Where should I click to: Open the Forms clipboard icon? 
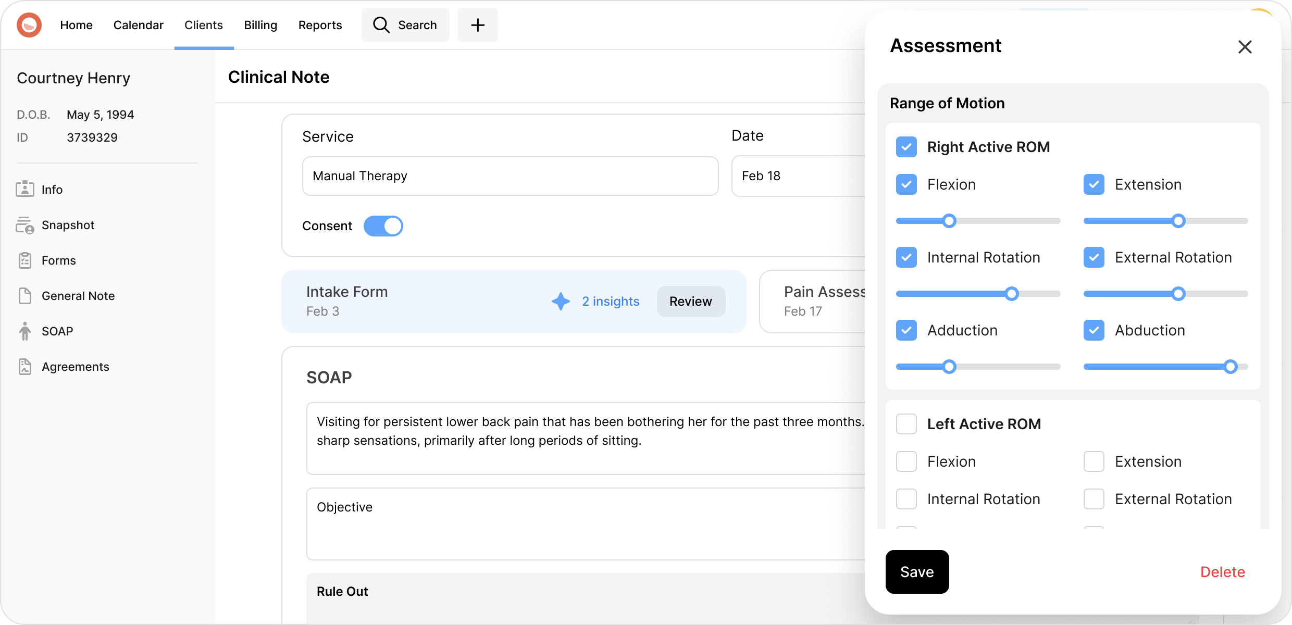[x=24, y=260]
